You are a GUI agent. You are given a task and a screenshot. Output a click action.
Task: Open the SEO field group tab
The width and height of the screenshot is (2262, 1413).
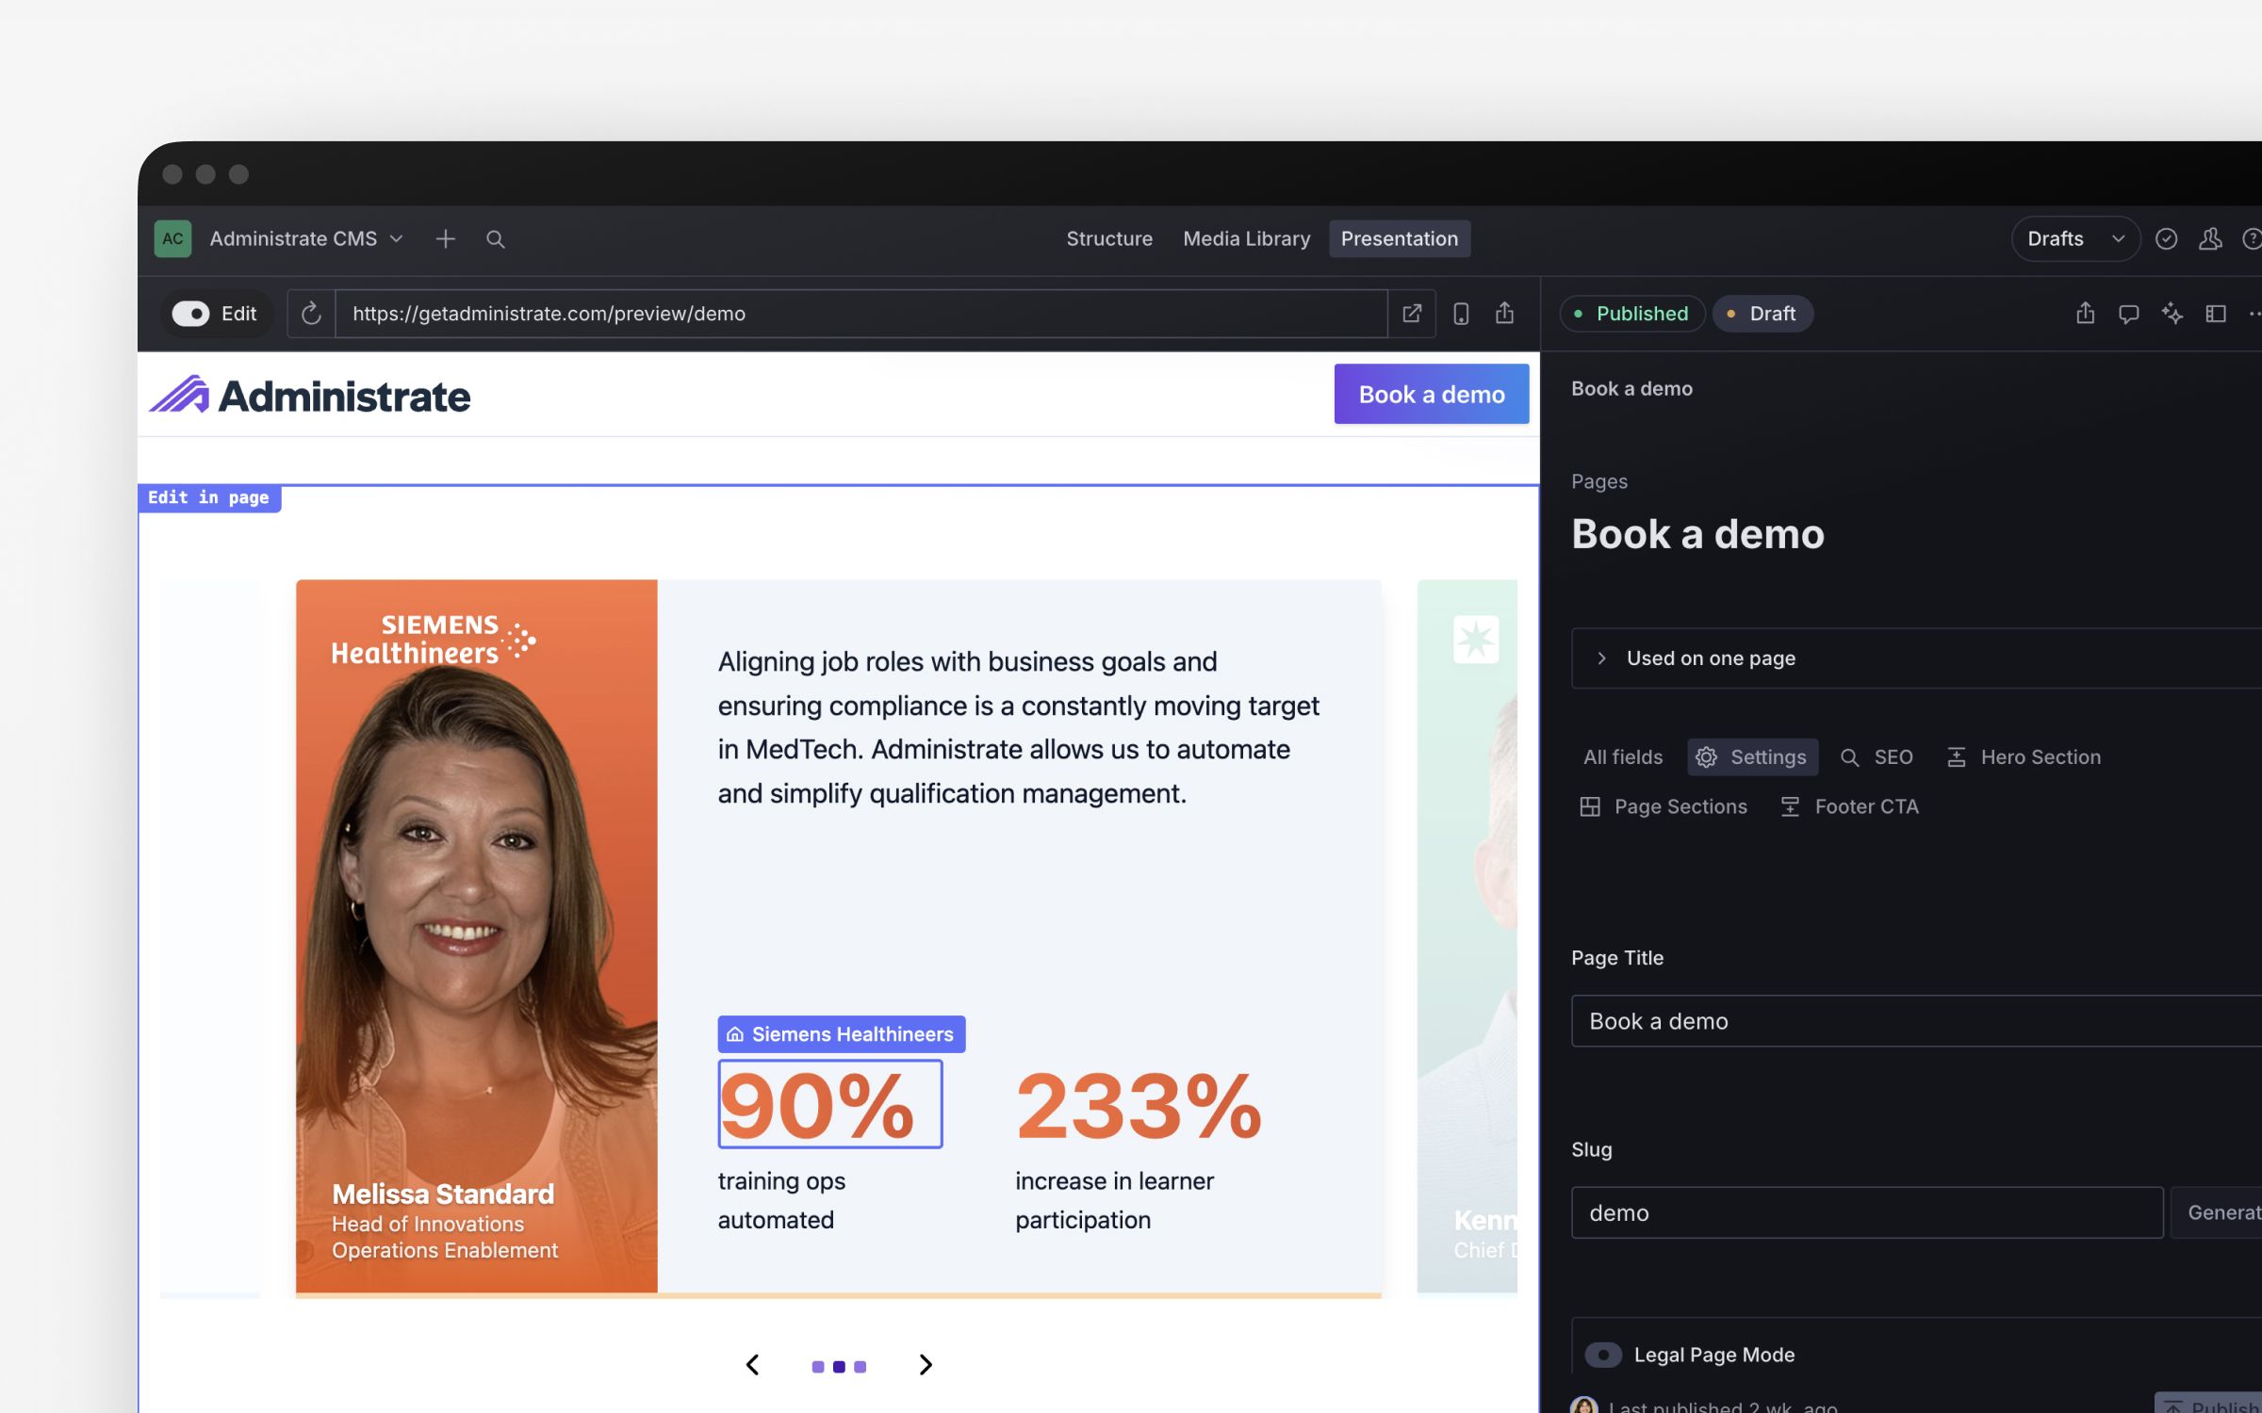1877,757
